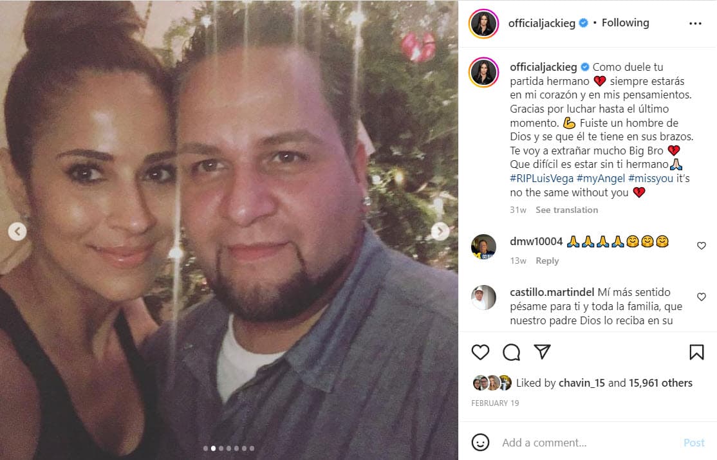
Task: Share the post via the paper plane icon
Action: [543, 352]
